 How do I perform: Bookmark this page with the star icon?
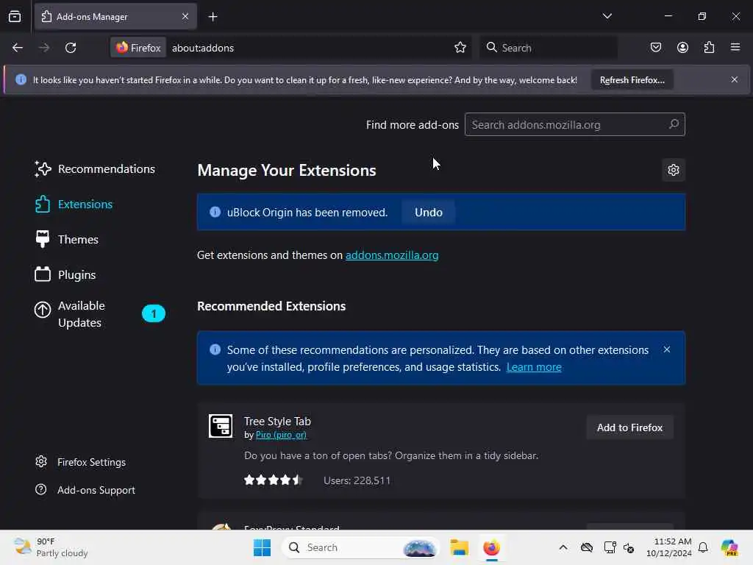[460, 48]
